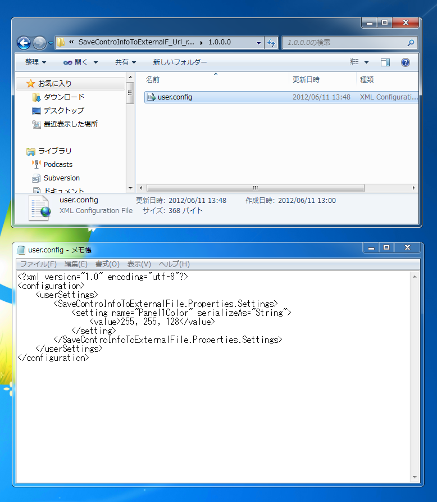
Task: Click the SaveControInfoToExternalF_Url_r... breadcrumb
Action: pyautogui.click(x=136, y=42)
